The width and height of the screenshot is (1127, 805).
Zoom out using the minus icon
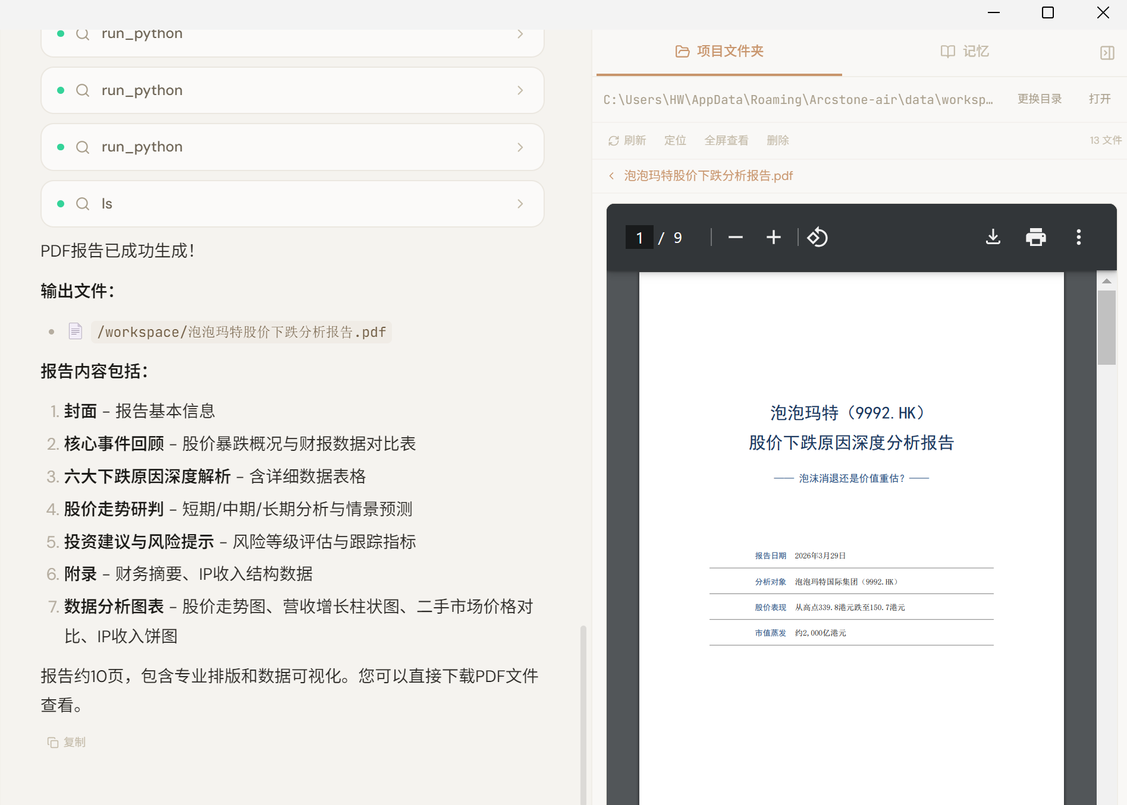[x=735, y=237]
